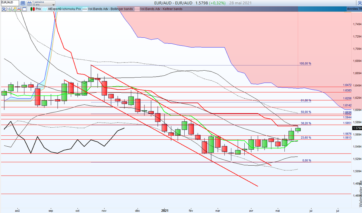Click the Prix candlestick icon
Viewport: 362px width, 213px height.
32,9
